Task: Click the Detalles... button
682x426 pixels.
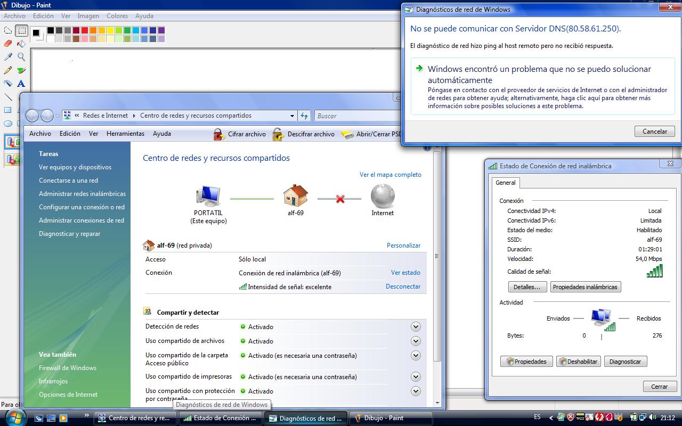Action: 527,287
